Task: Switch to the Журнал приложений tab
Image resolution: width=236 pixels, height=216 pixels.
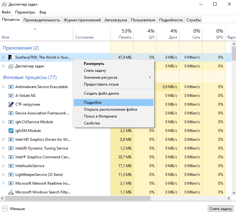Action: [x=82, y=20]
